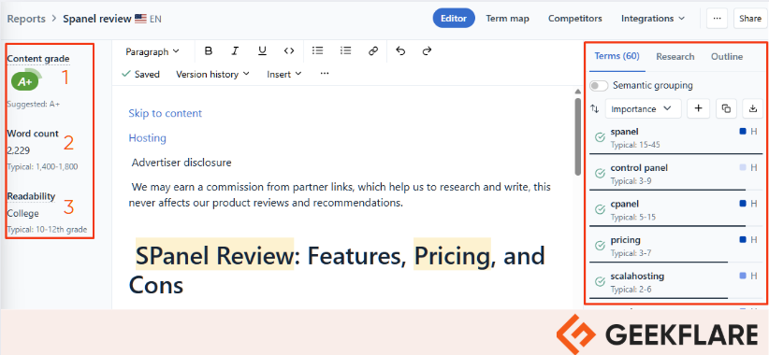The height and width of the screenshot is (355, 769).
Task: Select the control panel term row
Action: coord(676,174)
